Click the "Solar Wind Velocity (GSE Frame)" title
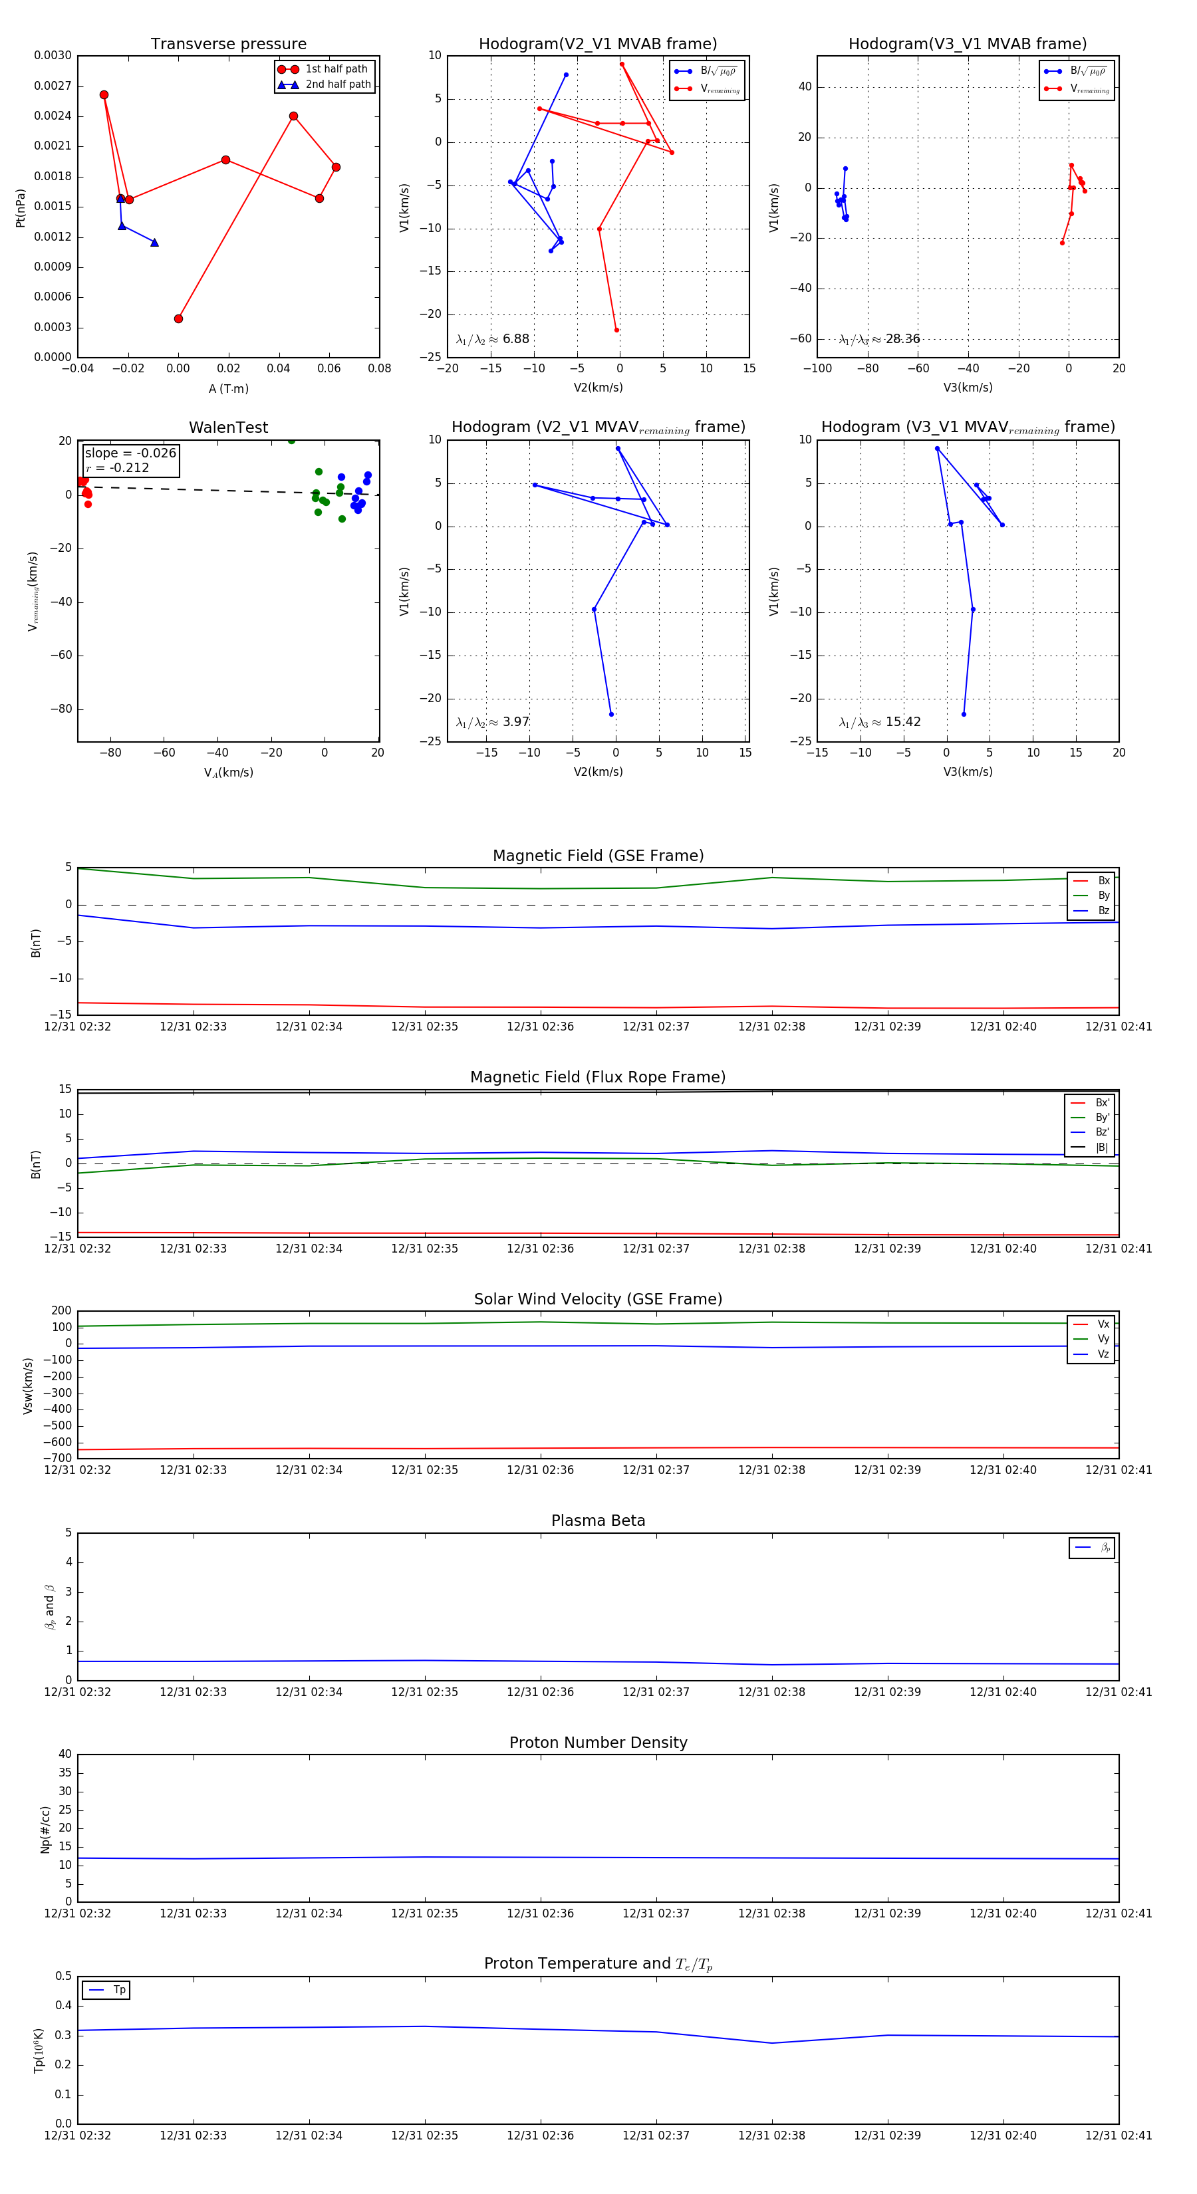1197x2194 pixels. [598, 1300]
